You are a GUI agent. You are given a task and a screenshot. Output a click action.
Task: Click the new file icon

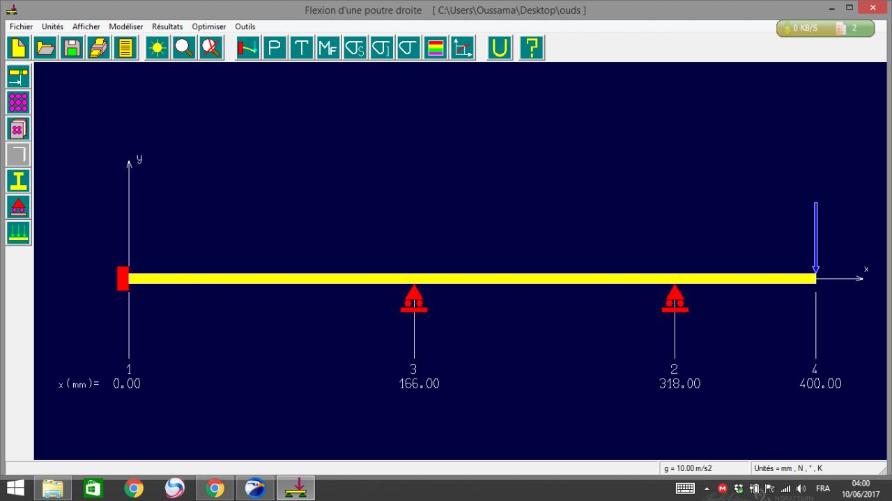coord(19,48)
